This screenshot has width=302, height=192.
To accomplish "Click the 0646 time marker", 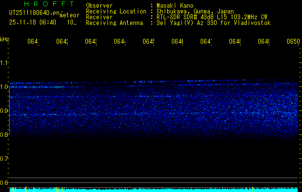I will [177, 41].
